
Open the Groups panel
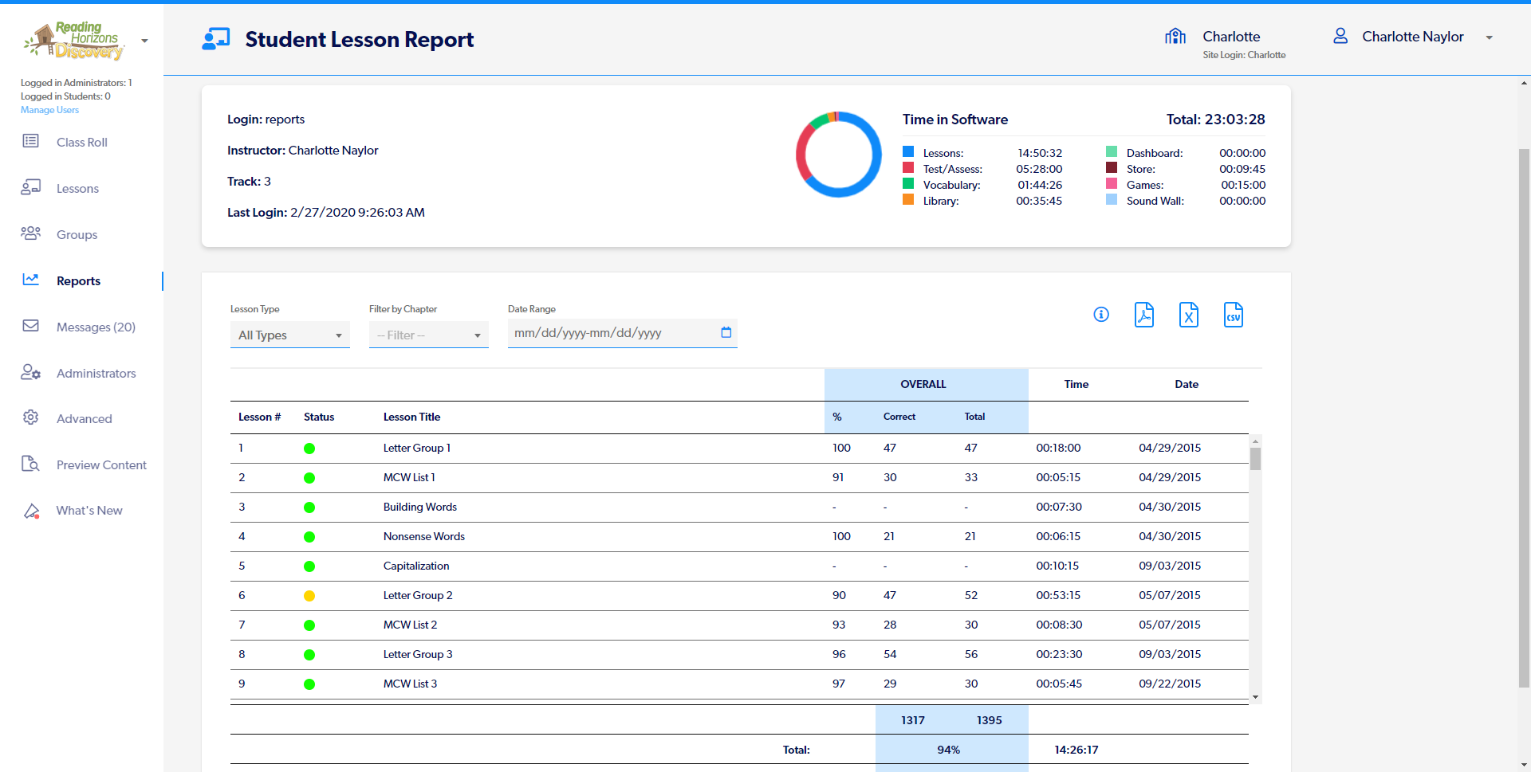[76, 234]
